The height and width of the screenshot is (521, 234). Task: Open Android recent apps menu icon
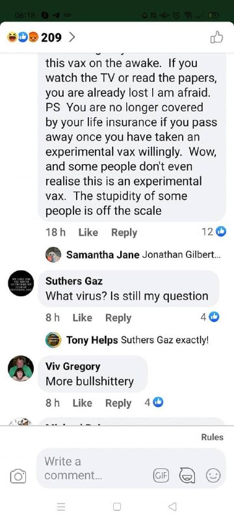[x=61, y=507]
